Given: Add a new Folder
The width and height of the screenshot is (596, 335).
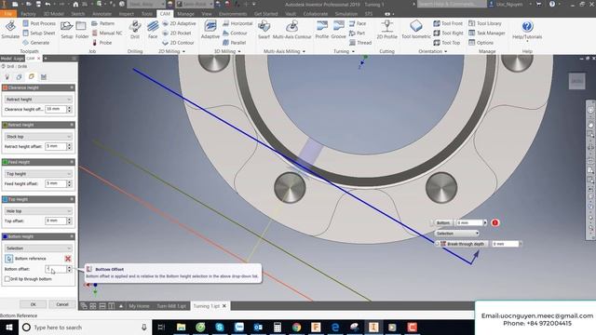Looking at the screenshot, I should point(81,30).
